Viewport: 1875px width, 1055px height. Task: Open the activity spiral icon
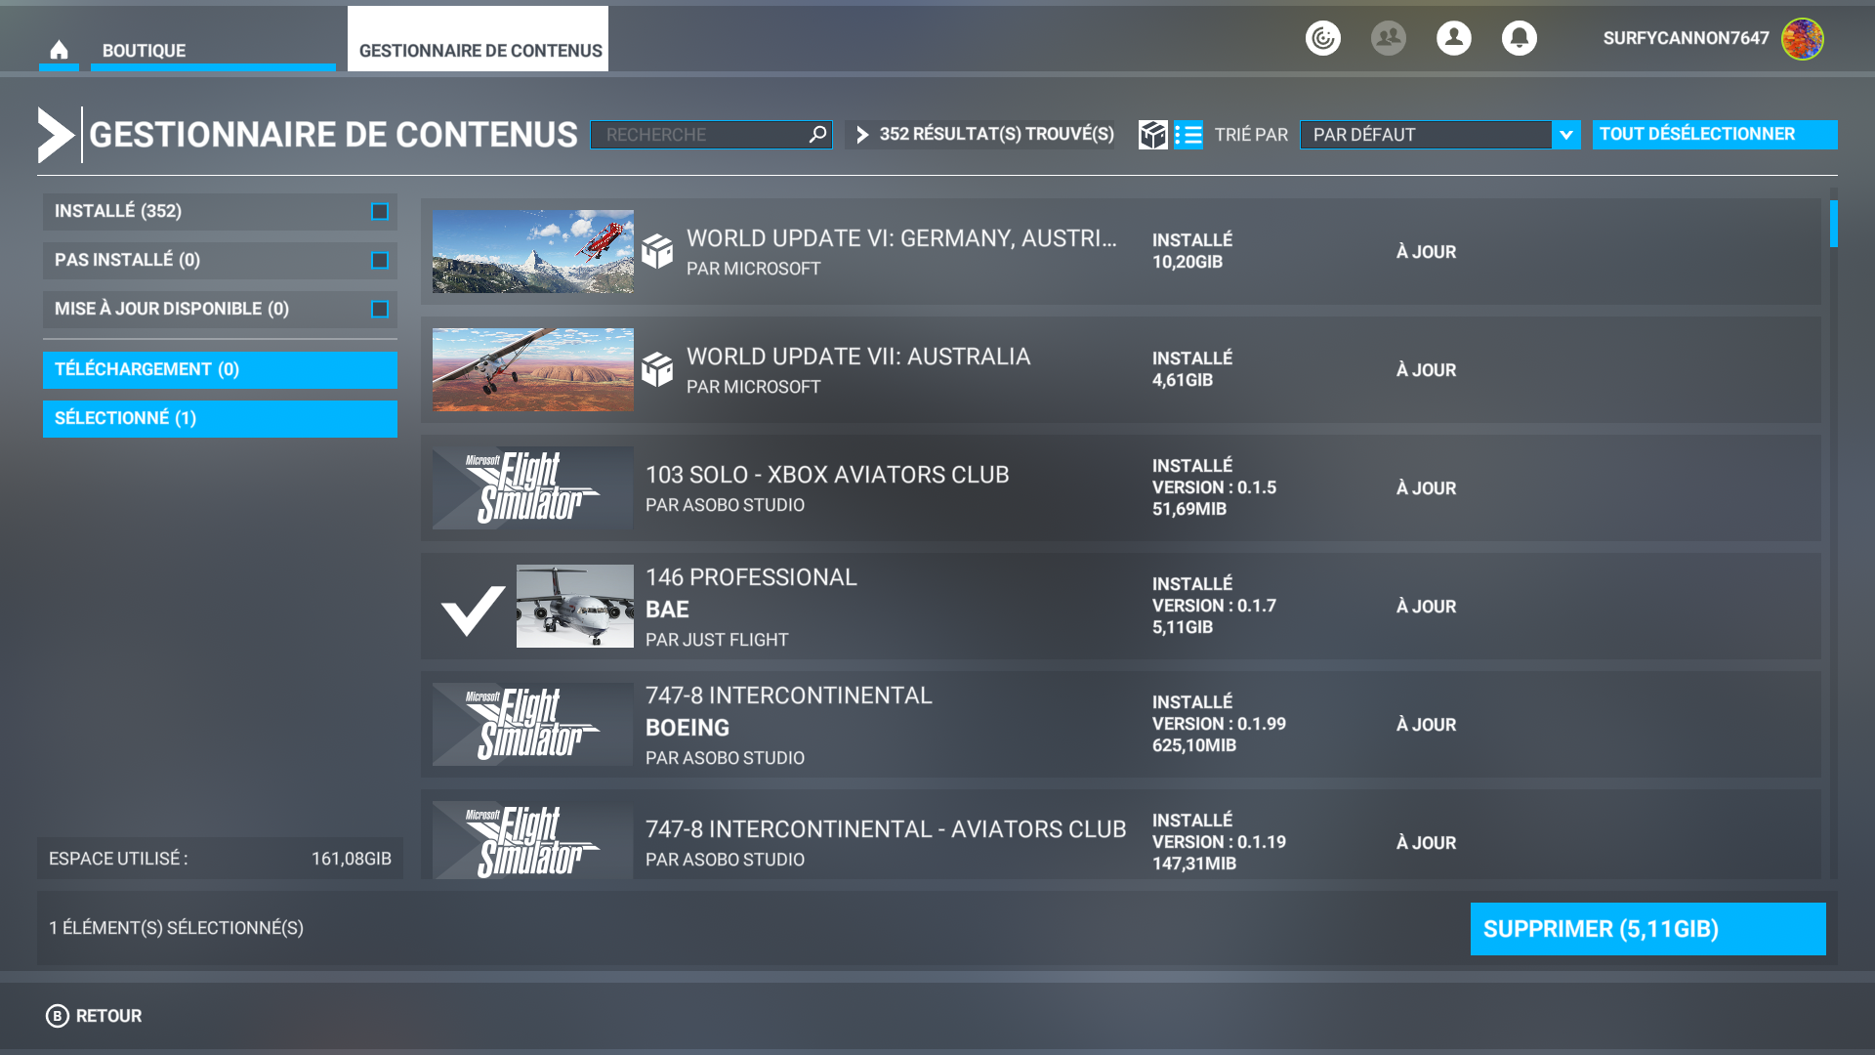[x=1323, y=38]
